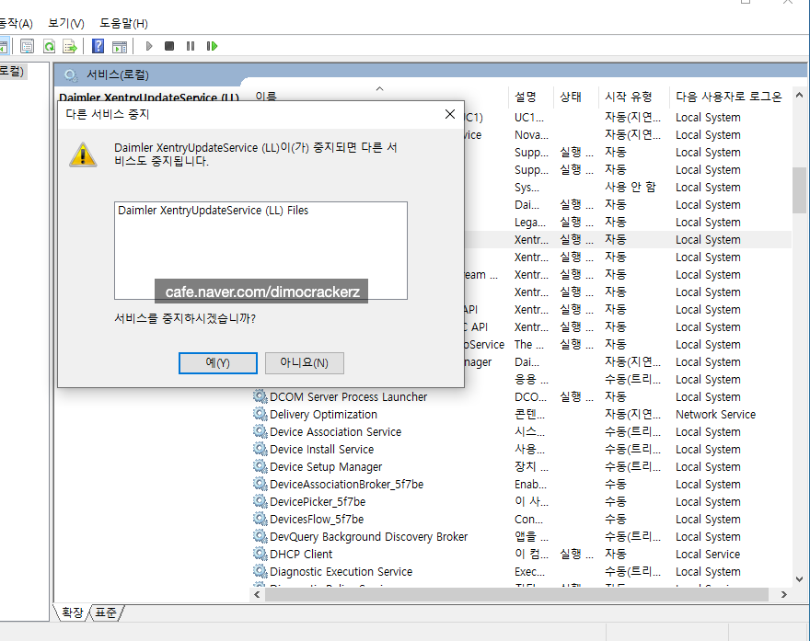Open Help with the blue question mark icon
The width and height of the screenshot is (810, 641).
pyautogui.click(x=98, y=46)
